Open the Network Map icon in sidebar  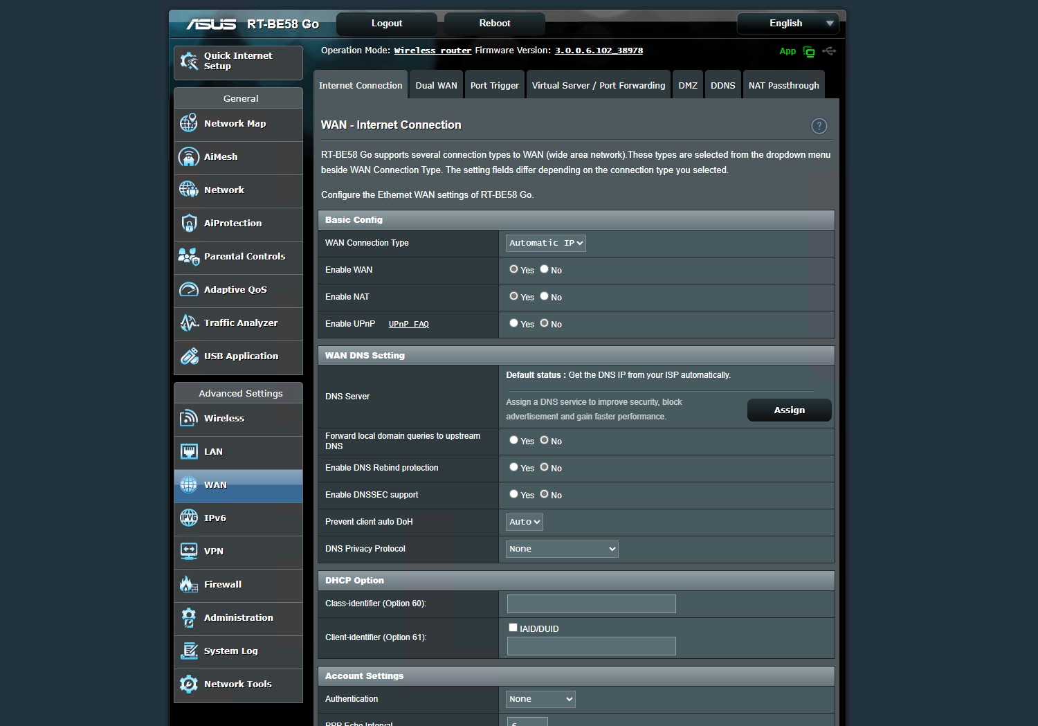(189, 123)
